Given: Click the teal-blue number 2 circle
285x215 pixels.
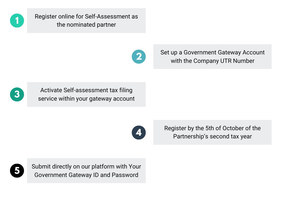Looking at the screenshot, I should (139, 57).
